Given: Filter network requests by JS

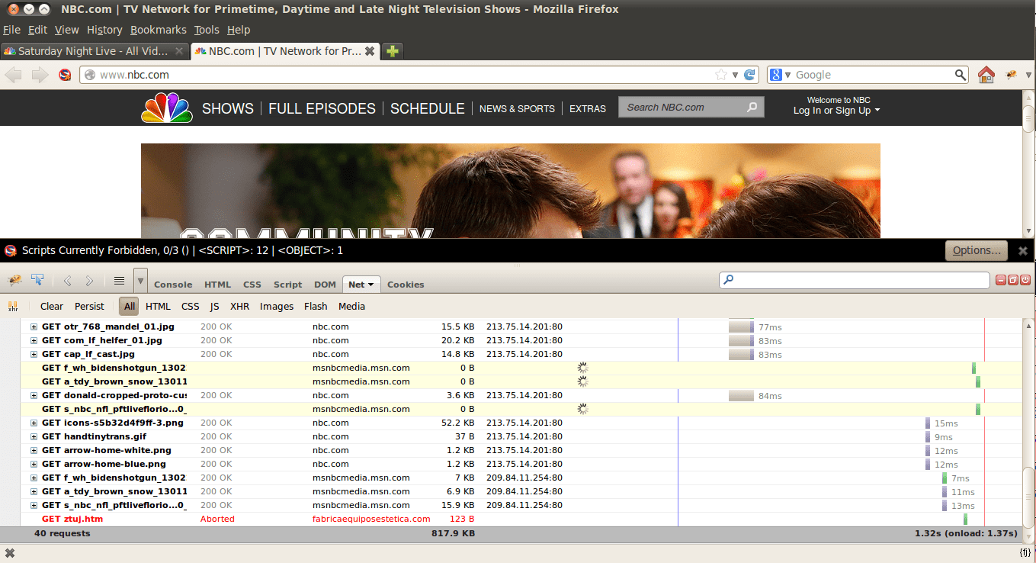Looking at the screenshot, I should click(215, 307).
